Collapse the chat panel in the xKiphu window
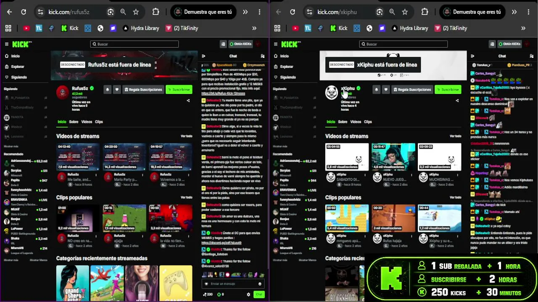 click(472, 56)
